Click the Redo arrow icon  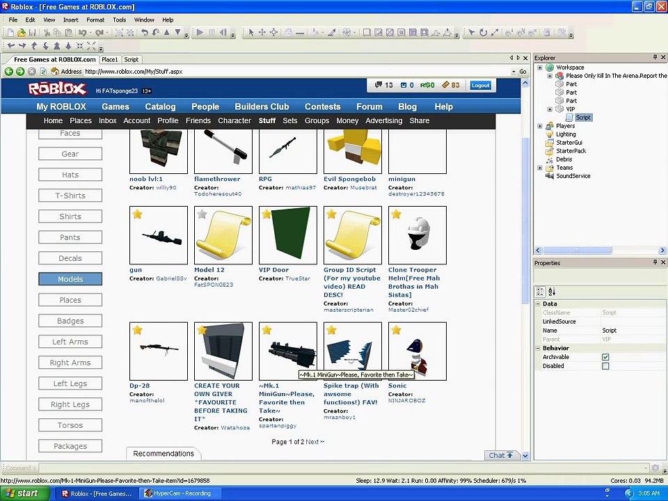100,33
